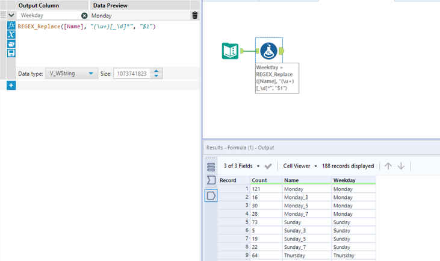Click the Text Input tool output anchor
The width and height of the screenshot is (440, 261).
[x=242, y=51]
